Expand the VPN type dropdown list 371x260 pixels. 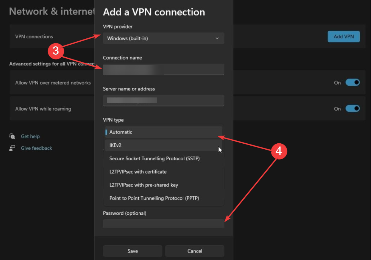(x=163, y=132)
